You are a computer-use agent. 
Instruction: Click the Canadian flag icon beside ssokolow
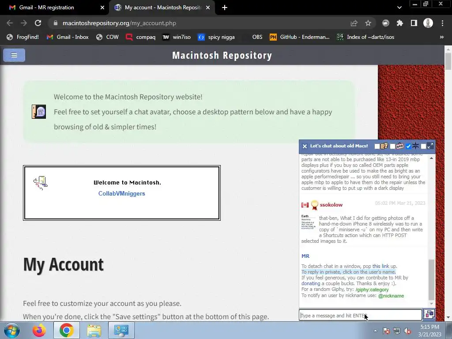coord(305,205)
